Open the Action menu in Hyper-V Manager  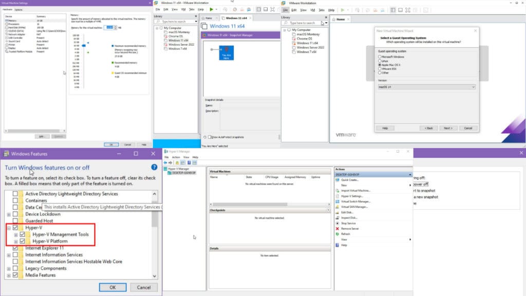[176, 157]
